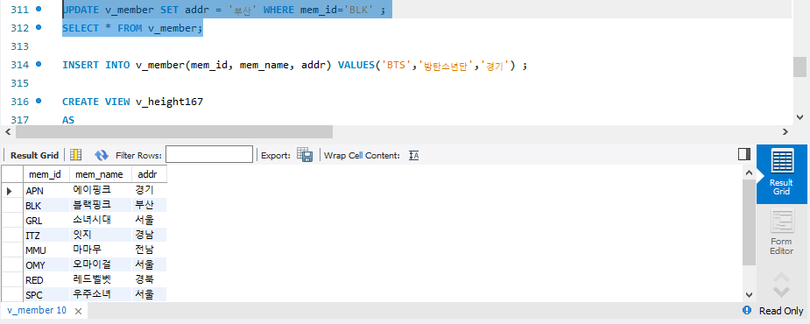The image size is (810, 324).
Task: Toggle breakpoint dot on line 316
Action: point(39,102)
